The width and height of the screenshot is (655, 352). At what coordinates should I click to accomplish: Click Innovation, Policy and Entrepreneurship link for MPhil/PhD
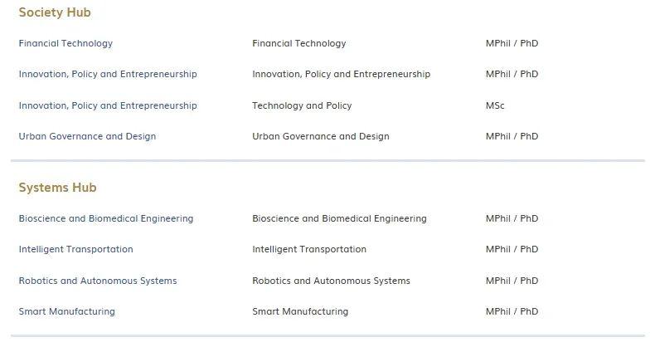pyautogui.click(x=108, y=74)
